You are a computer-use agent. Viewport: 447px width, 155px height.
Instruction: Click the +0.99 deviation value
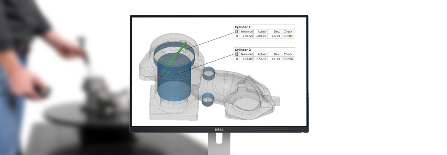click(x=276, y=36)
